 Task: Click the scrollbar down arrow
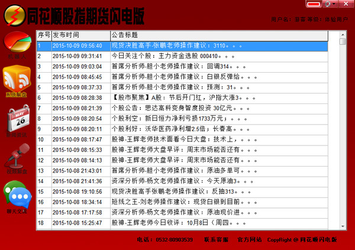(343, 226)
